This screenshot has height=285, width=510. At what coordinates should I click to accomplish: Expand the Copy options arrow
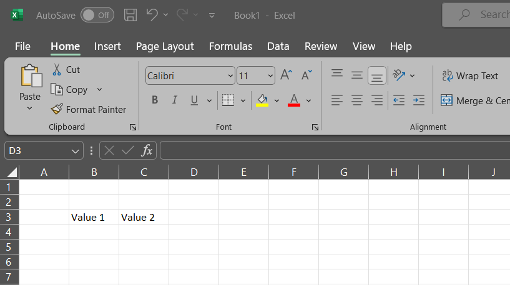click(99, 89)
